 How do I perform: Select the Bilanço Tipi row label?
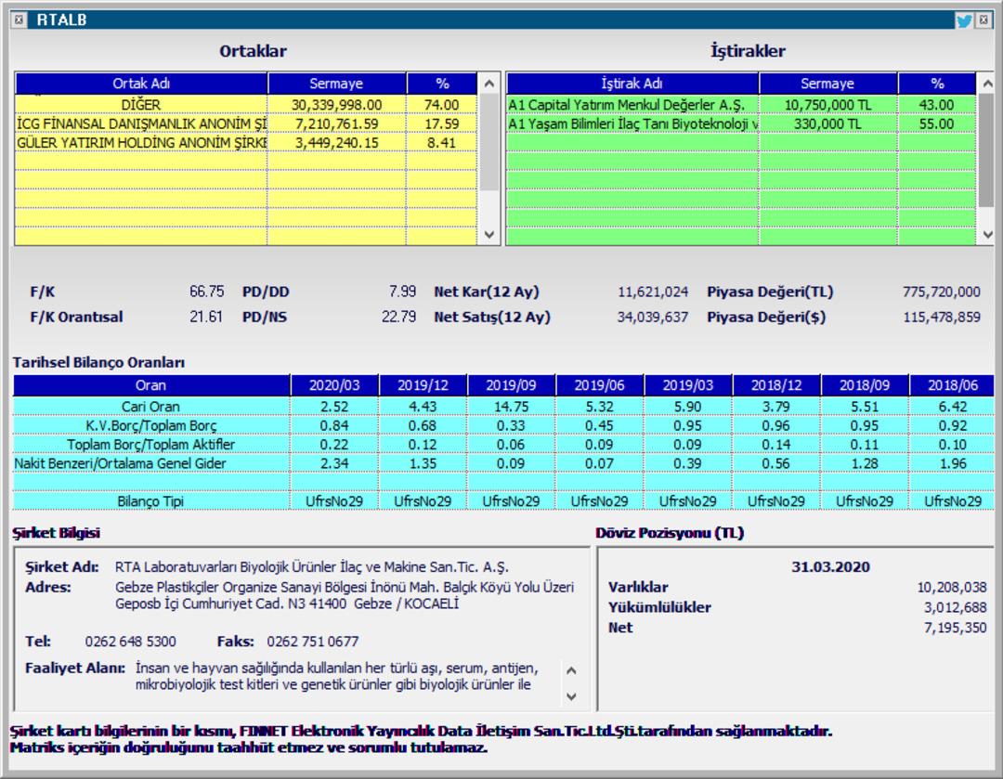[151, 501]
